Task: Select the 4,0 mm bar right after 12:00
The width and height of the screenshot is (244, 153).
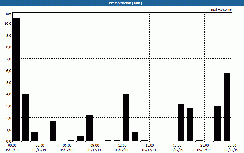Action: pos(126,117)
